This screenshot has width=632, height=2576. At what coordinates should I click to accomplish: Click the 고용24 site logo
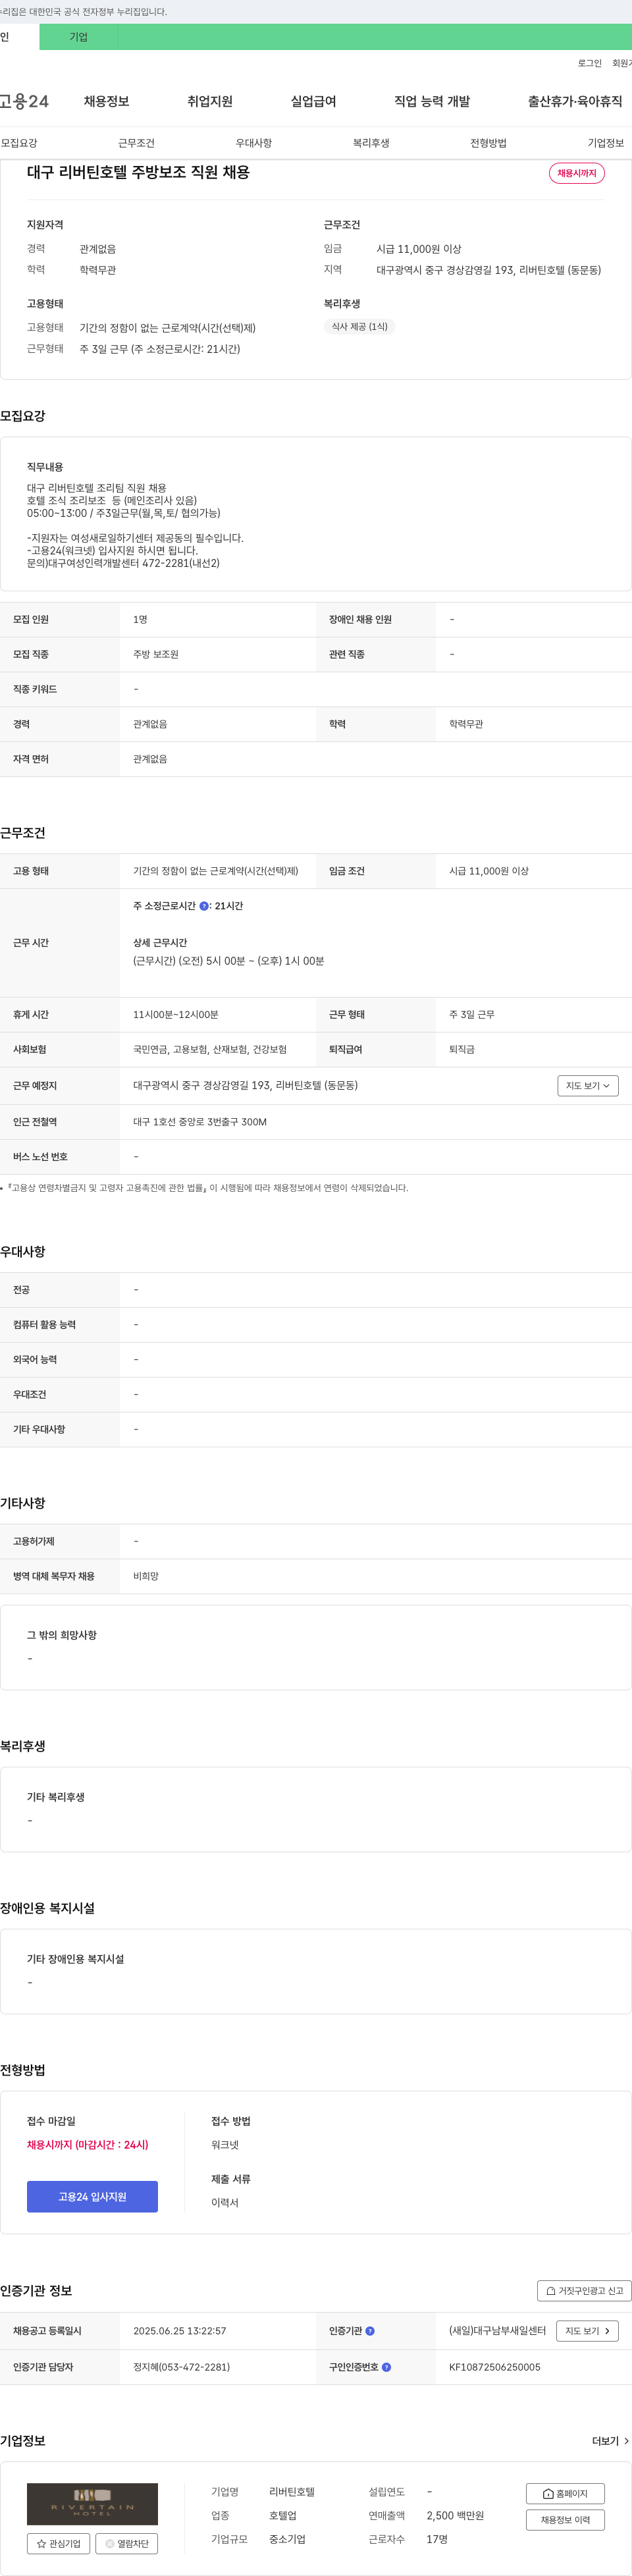[x=24, y=101]
